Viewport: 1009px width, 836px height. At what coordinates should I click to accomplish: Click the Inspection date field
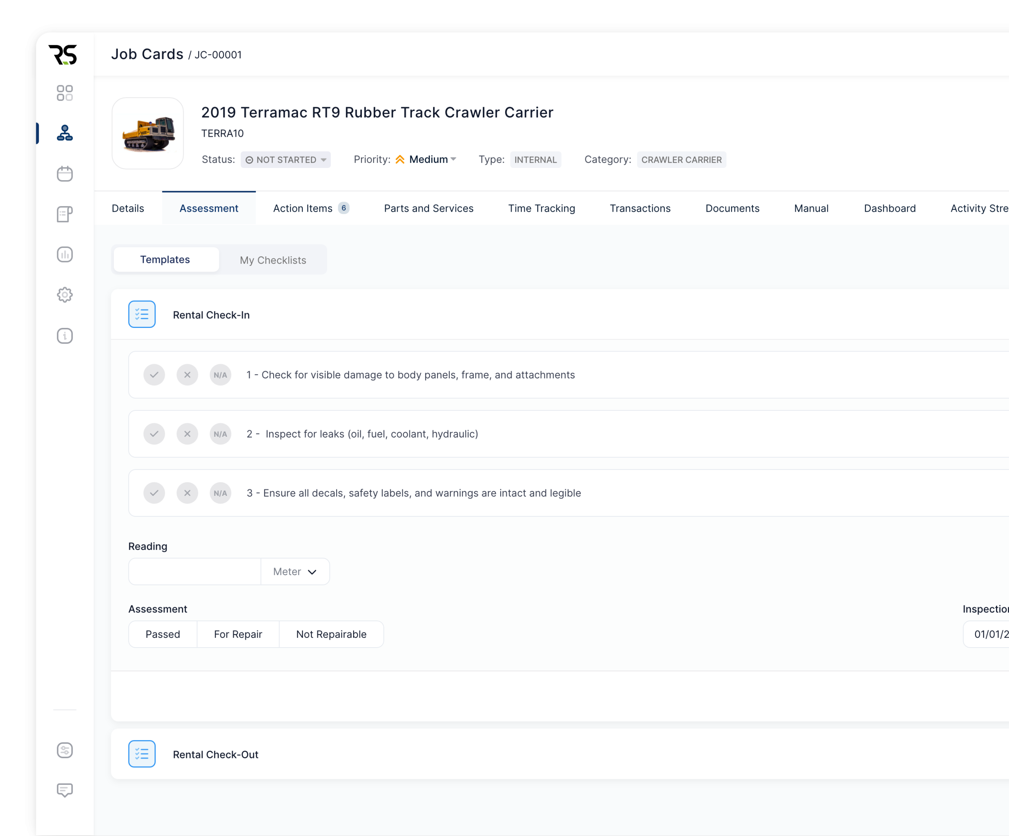[x=986, y=634]
